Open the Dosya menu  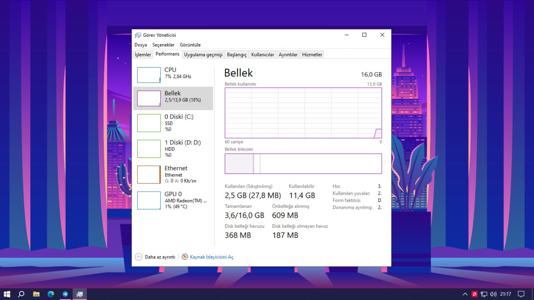[141, 45]
